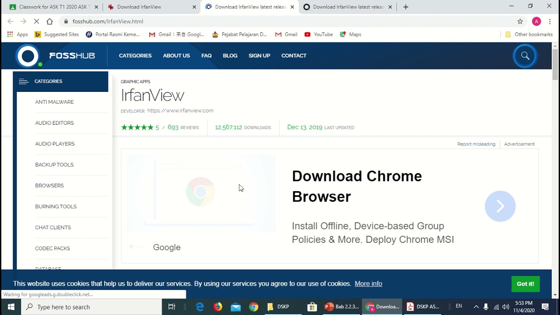Open the cookie More info link
Screen dimensions: 560x315
368,283
